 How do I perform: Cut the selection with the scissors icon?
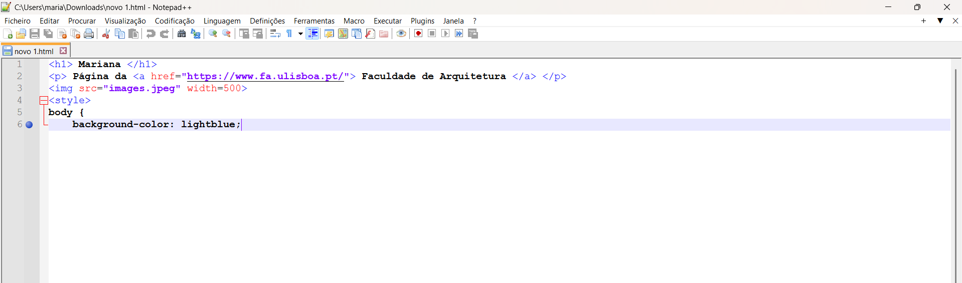106,34
